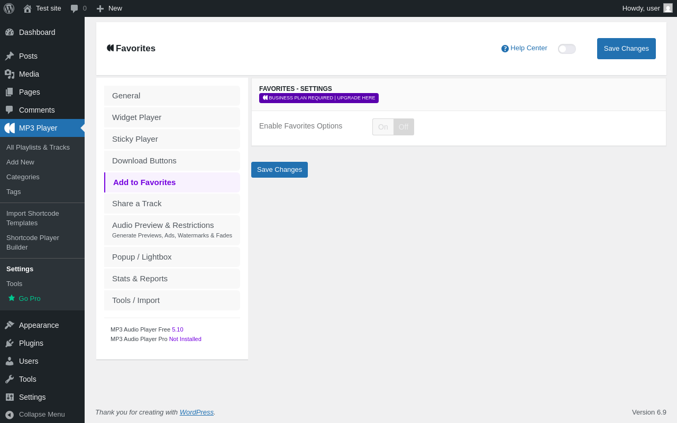Click the WordPress logo icon
Viewport: 677px width, 423px height.
9,8
